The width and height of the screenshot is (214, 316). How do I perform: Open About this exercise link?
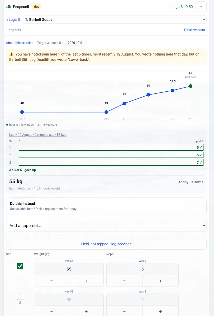pyautogui.click(x=20, y=43)
